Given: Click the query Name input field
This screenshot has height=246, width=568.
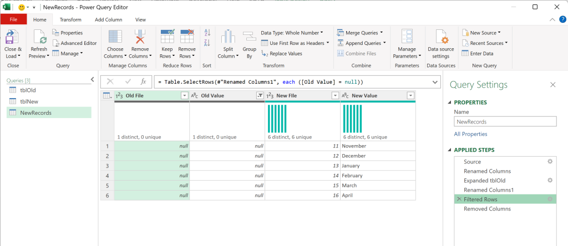Looking at the screenshot, I should tap(505, 122).
